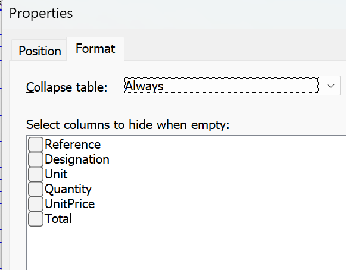Click the Properties dialog title
346x270 pixels.
(41, 13)
